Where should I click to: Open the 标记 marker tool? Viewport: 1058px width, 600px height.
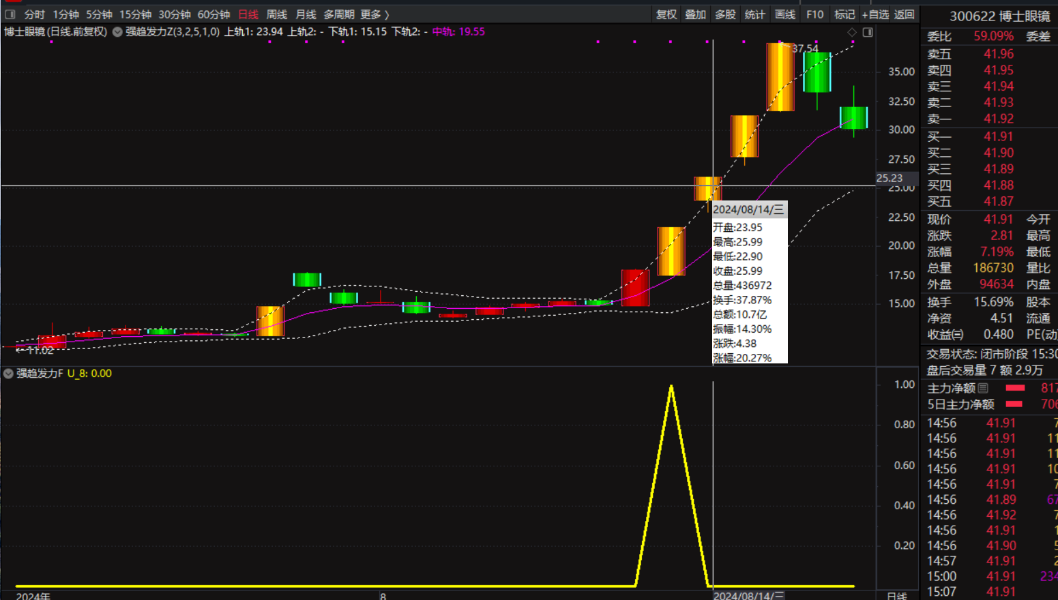click(844, 14)
